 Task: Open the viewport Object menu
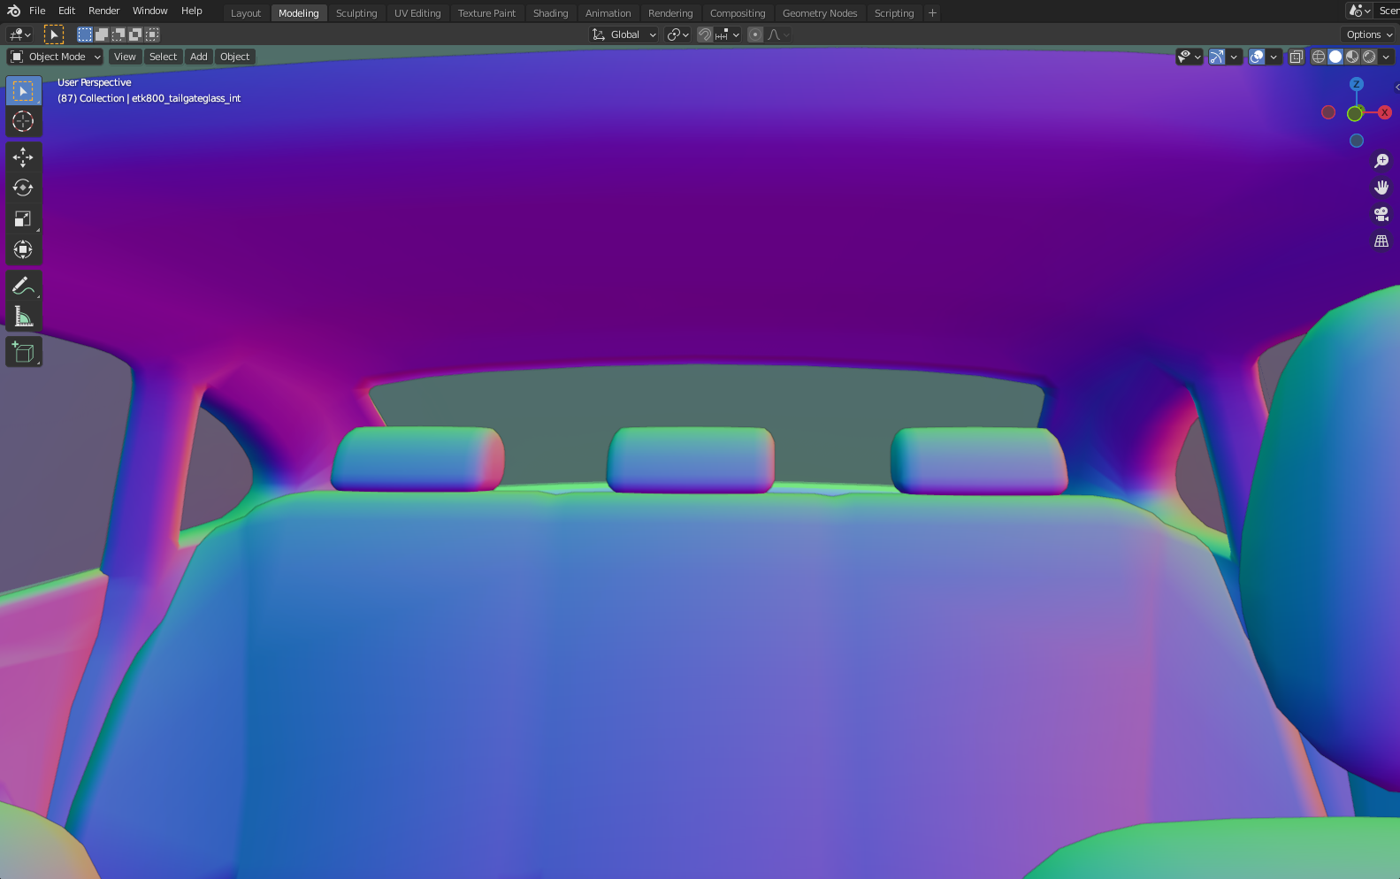(x=235, y=57)
